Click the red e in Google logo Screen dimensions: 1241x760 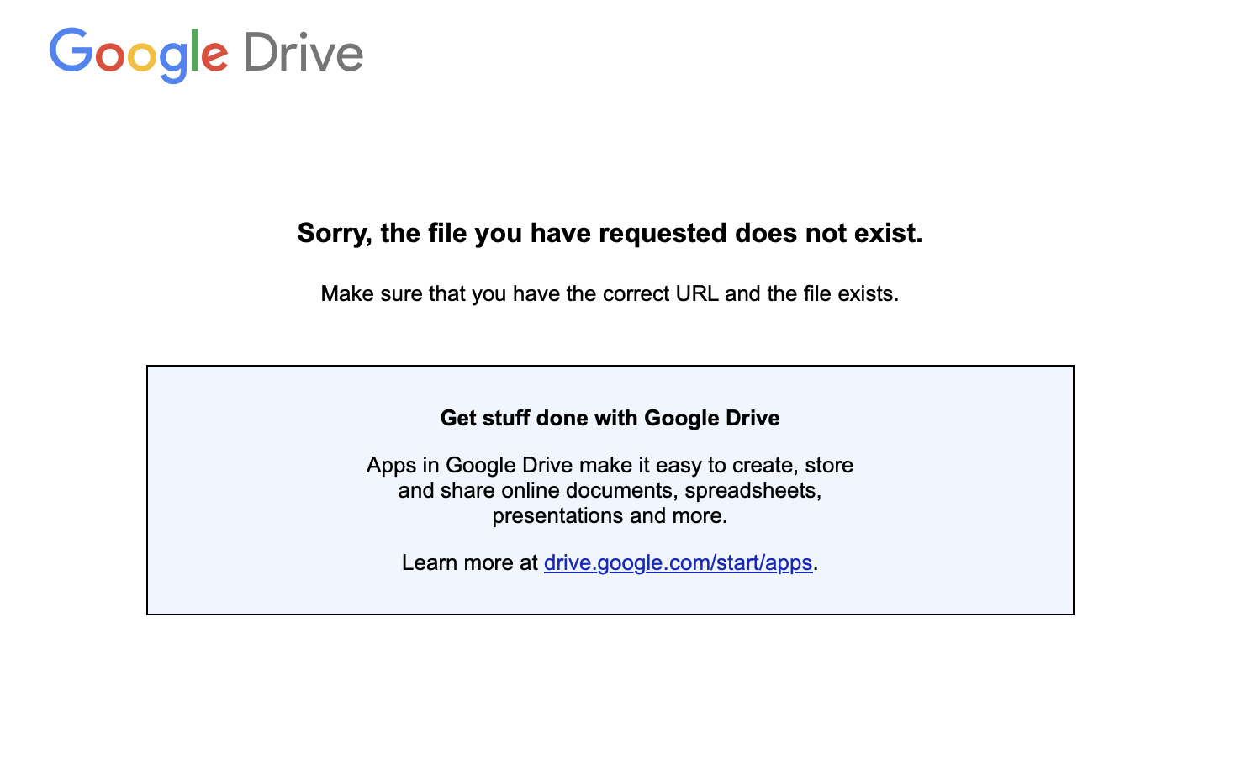[x=214, y=55]
